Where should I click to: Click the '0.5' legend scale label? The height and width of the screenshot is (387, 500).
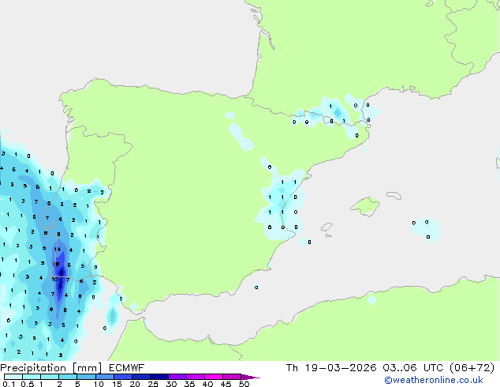(x=28, y=384)
